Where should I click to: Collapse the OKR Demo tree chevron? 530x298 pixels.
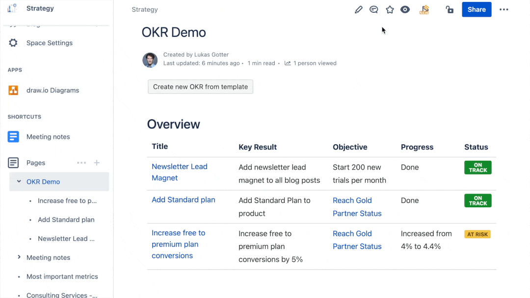[19, 181]
